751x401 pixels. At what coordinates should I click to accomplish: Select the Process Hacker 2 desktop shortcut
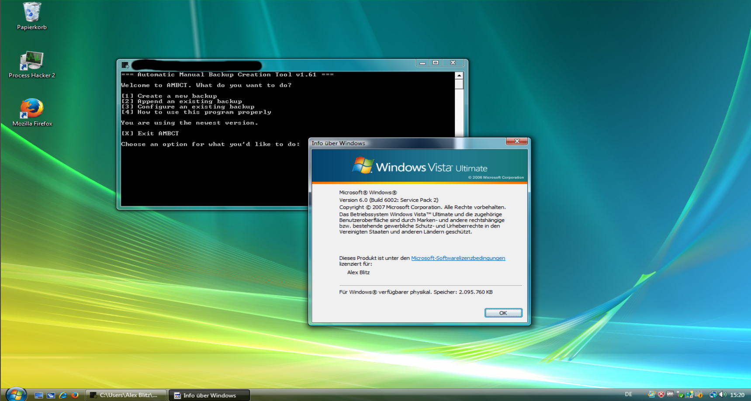pyautogui.click(x=31, y=61)
